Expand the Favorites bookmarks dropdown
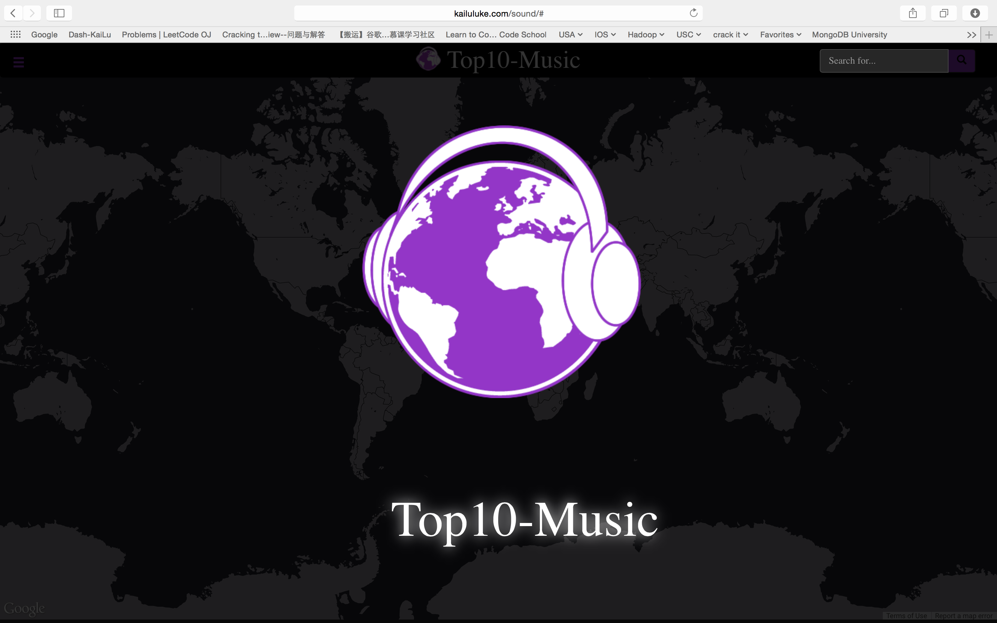 [x=780, y=35]
